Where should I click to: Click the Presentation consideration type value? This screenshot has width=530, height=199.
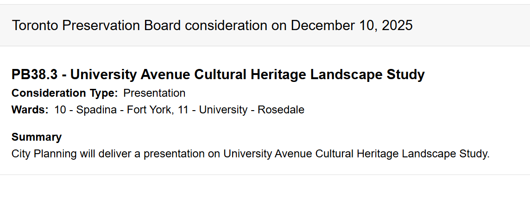[x=154, y=93]
